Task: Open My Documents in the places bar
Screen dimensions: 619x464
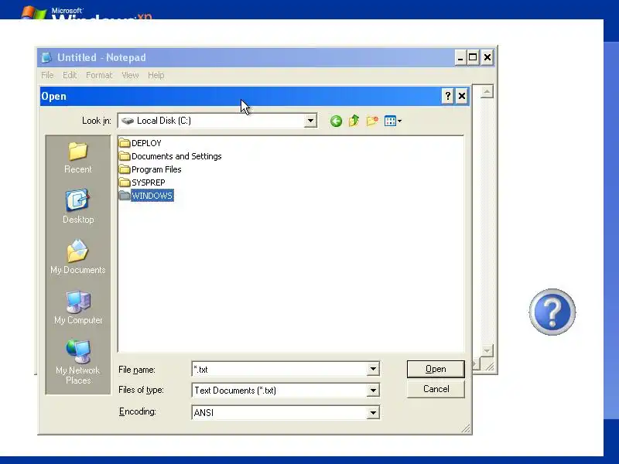Action: pyautogui.click(x=78, y=257)
